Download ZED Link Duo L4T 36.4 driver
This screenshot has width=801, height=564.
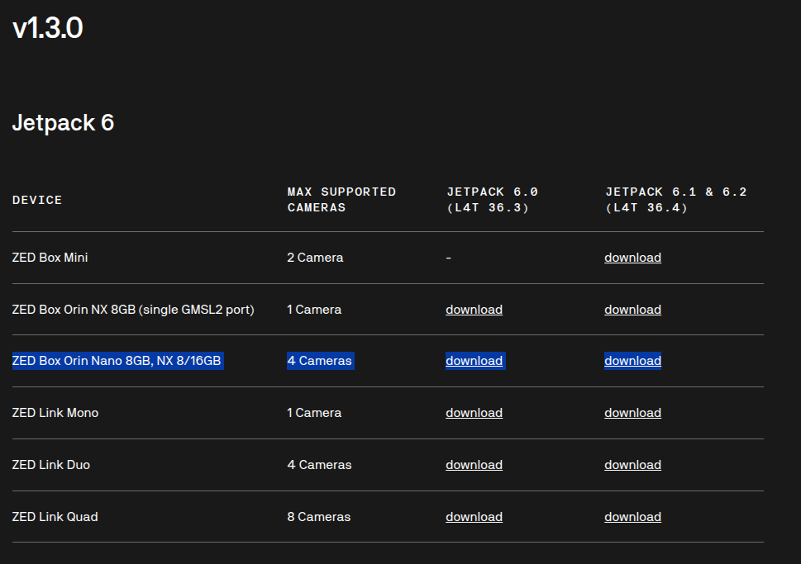pyautogui.click(x=632, y=465)
